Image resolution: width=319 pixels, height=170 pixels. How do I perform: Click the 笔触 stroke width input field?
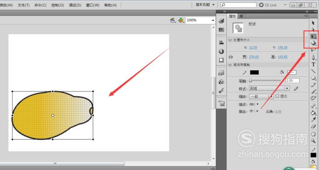[292, 81]
